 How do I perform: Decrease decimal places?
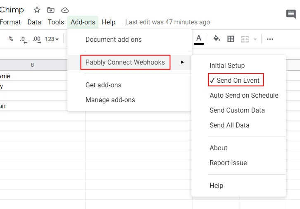coord(24,39)
